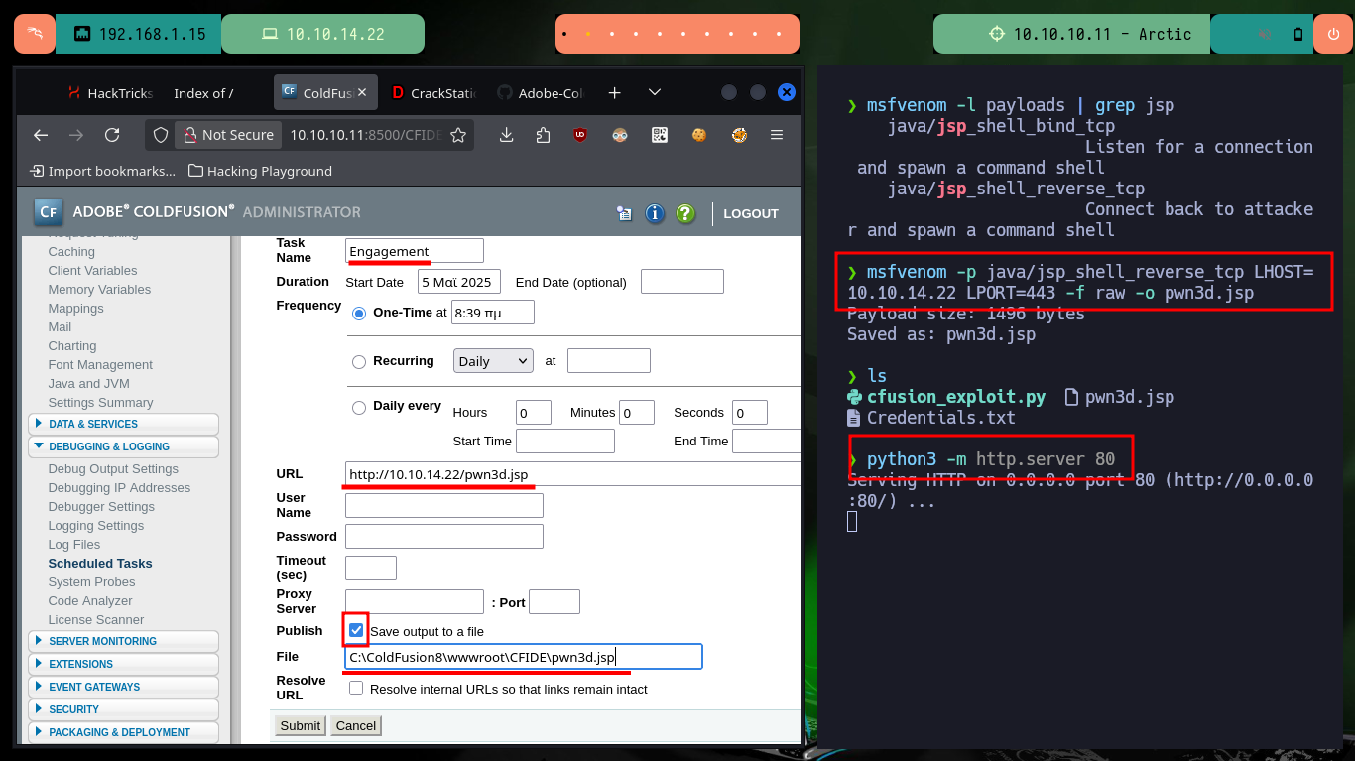The width and height of the screenshot is (1355, 761).
Task: Click the Kali dragon launcher icon
Action: pyautogui.click(x=35, y=34)
